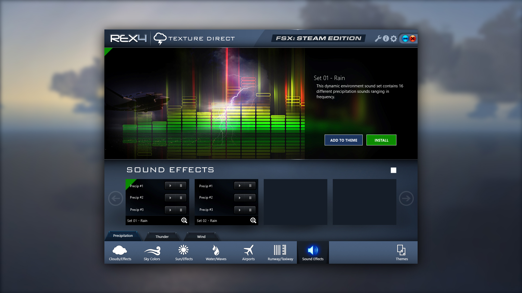Click the Precipitation tab

point(123,236)
